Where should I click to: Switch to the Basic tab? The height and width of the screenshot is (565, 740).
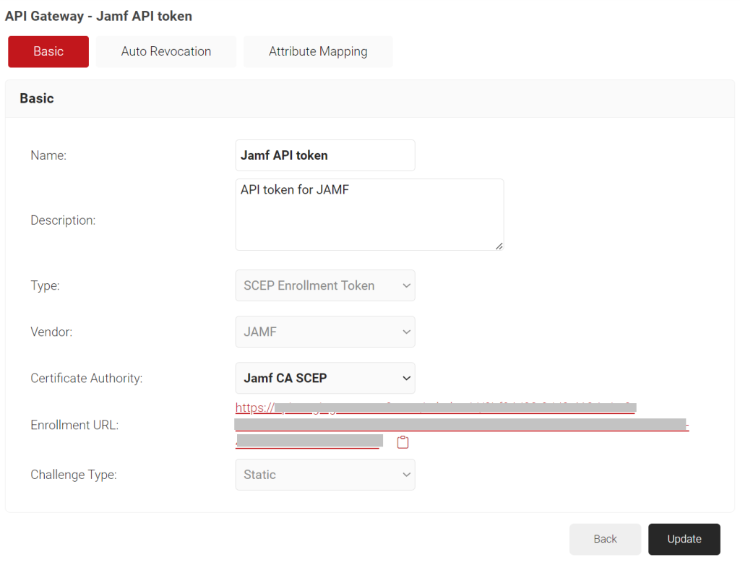click(x=48, y=51)
